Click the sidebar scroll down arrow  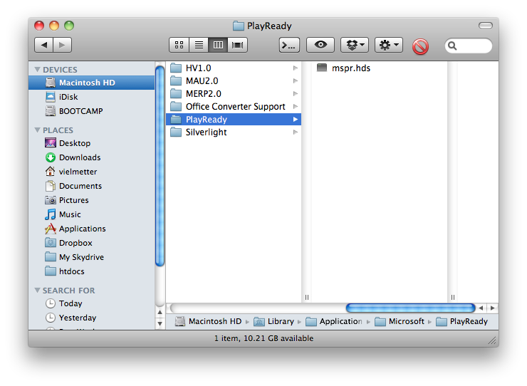click(x=160, y=324)
